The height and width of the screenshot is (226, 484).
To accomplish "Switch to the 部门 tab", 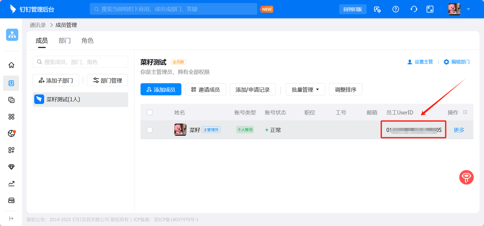I will [65, 41].
